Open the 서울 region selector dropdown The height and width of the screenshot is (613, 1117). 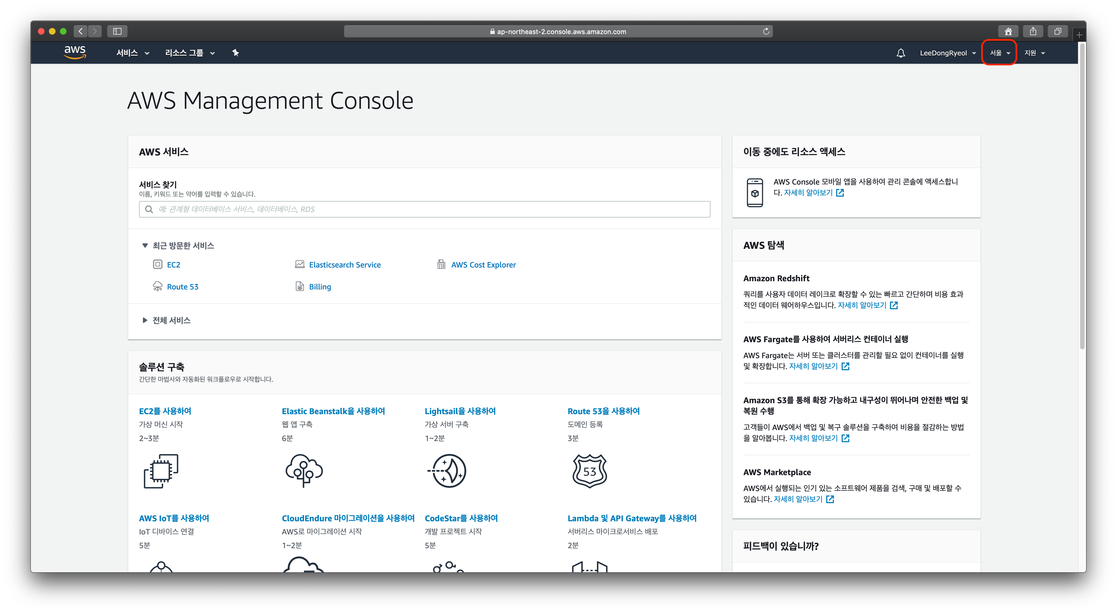(1000, 53)
